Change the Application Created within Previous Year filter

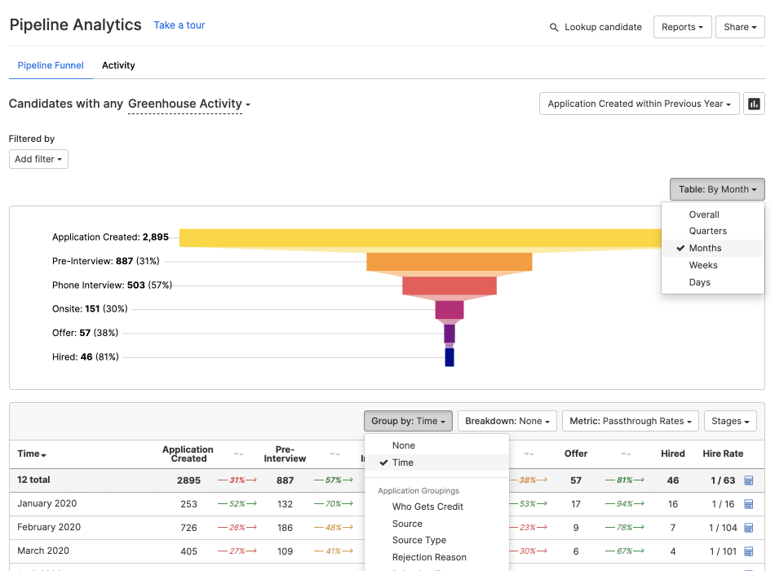[x=639, y=104]
